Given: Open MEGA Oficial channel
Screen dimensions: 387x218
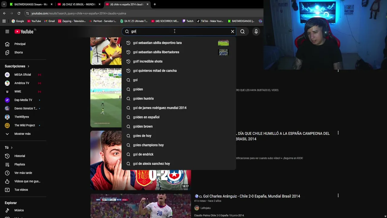Looking at the screenshot, I should tap(23, 74).
